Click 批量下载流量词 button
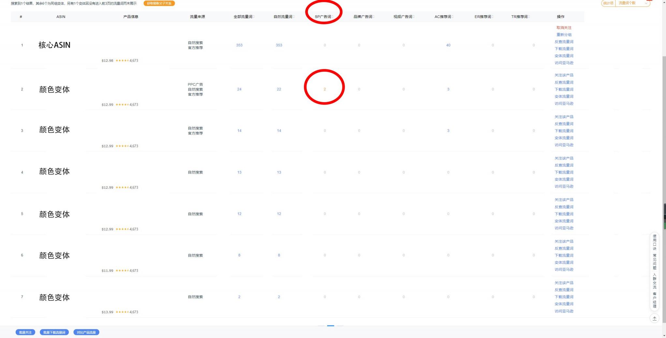 (54, 332)
